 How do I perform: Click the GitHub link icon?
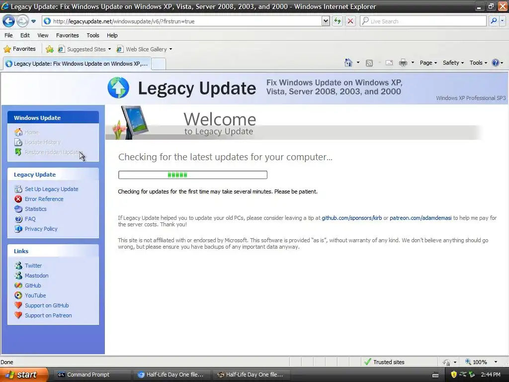click(x=18, y=286)
